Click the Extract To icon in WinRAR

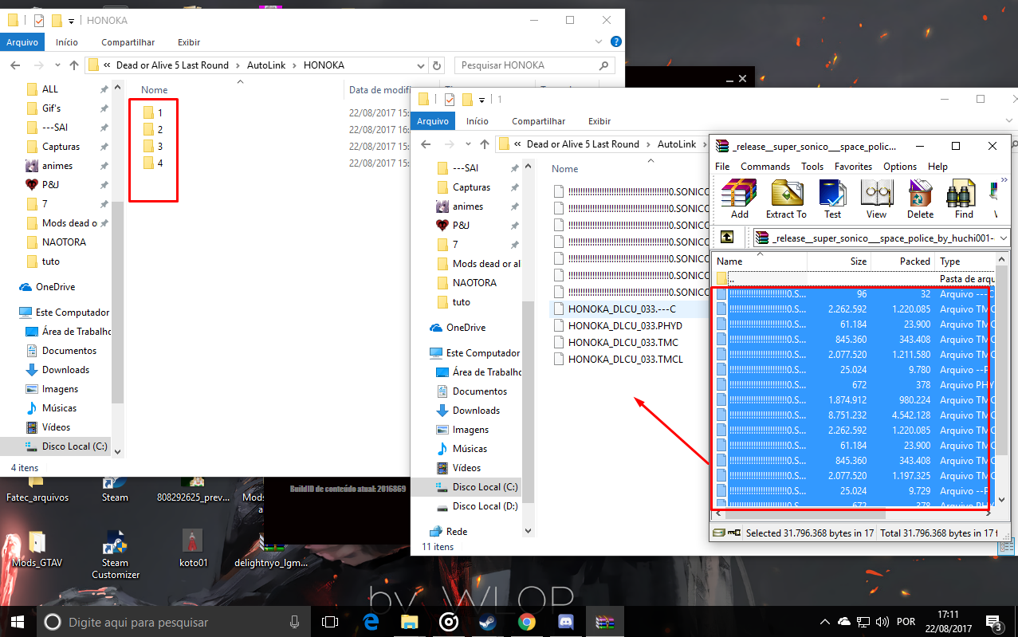[786, 199]
